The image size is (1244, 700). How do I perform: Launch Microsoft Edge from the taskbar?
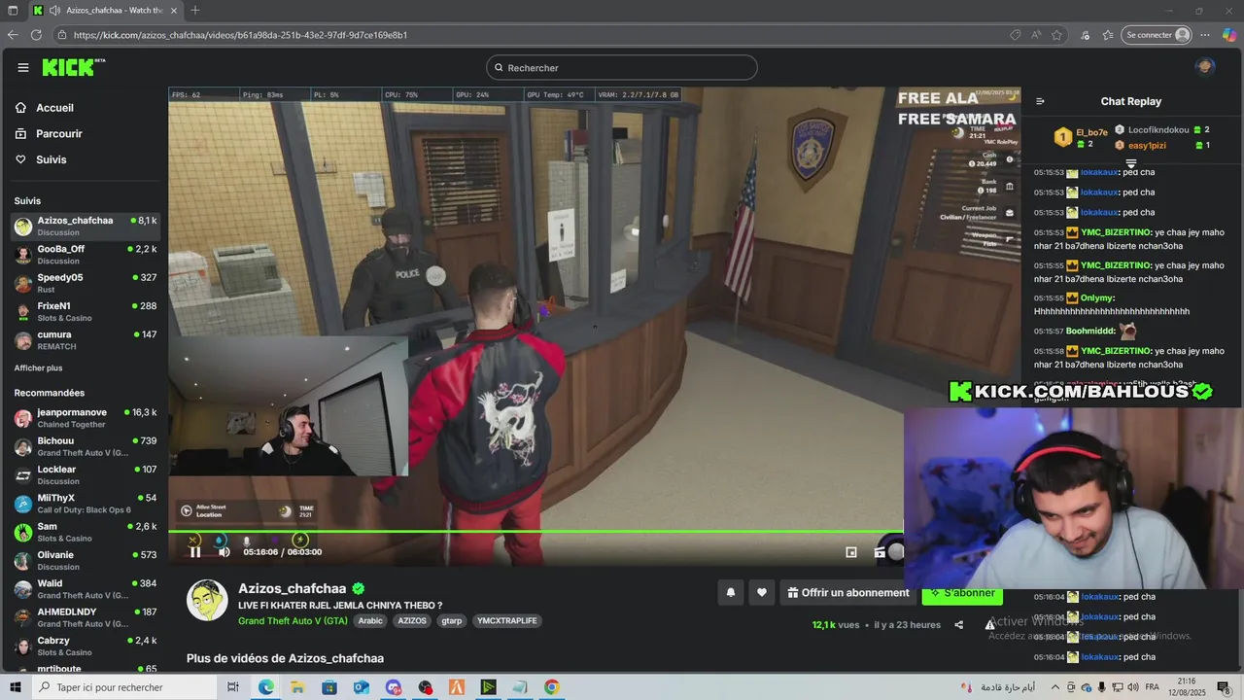[x=266, y=687]
